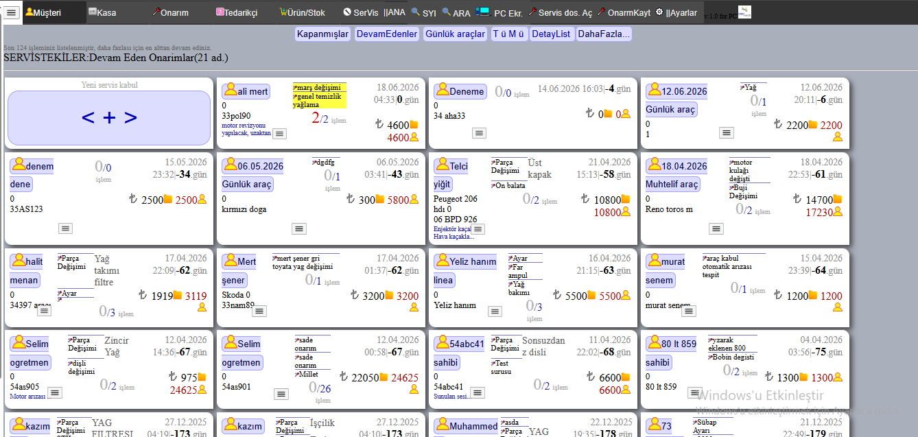918x437 pixels.
Task: Click the ||ANA home item
Action: click(395, 12)
